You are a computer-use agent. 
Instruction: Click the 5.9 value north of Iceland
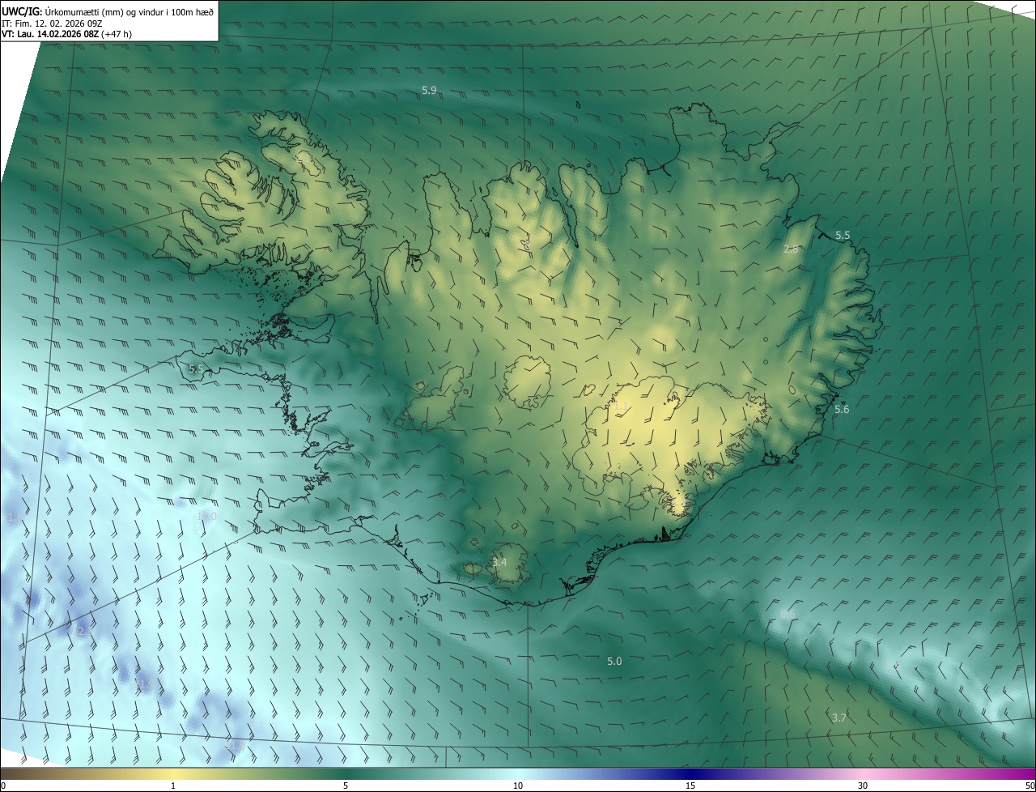429,91
